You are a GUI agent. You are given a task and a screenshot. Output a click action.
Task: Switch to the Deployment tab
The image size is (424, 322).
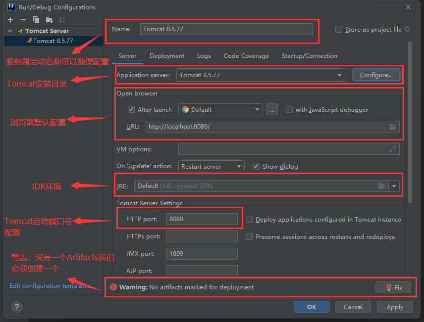click(x=167, y=56)
